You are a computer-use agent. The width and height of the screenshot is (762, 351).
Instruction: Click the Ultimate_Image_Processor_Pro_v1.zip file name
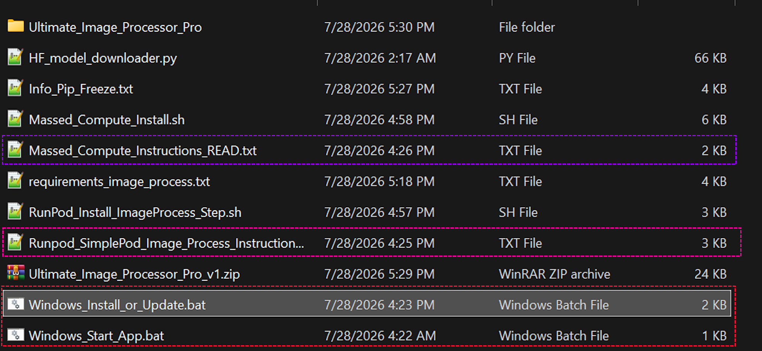(134, 274)
